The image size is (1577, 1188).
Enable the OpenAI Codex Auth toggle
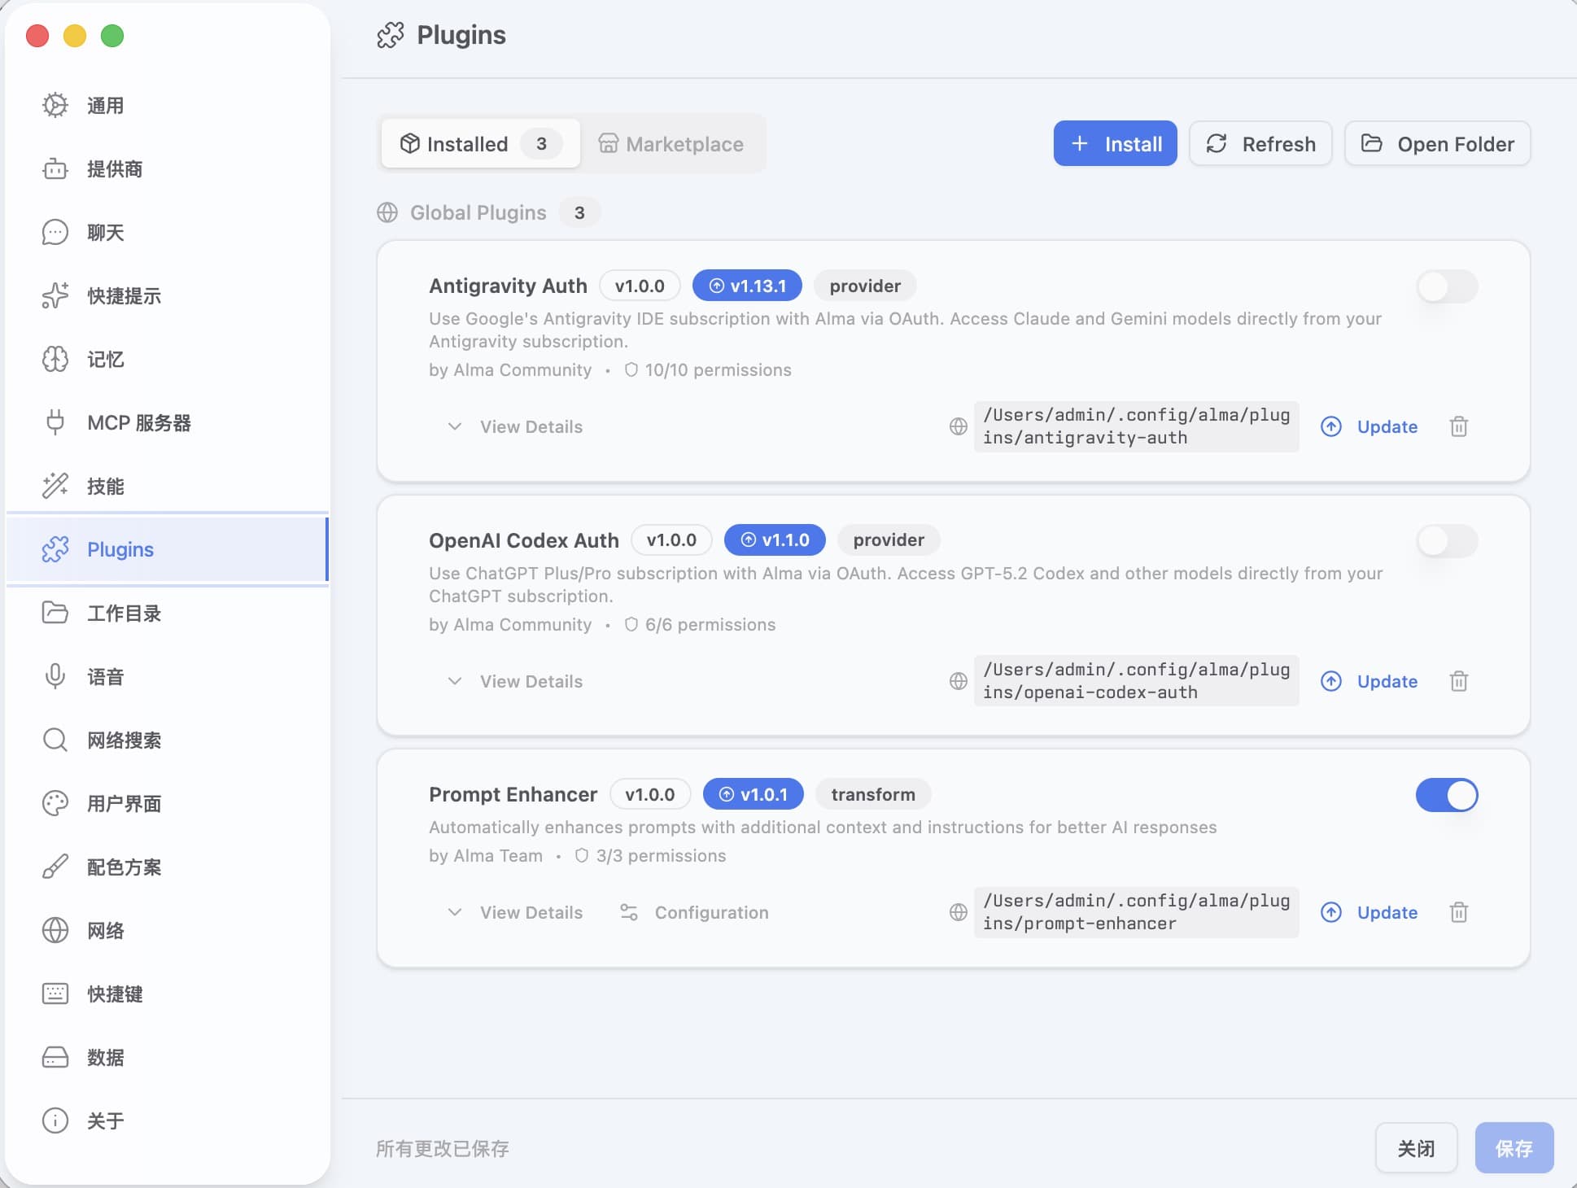(x=1447, y=541)
